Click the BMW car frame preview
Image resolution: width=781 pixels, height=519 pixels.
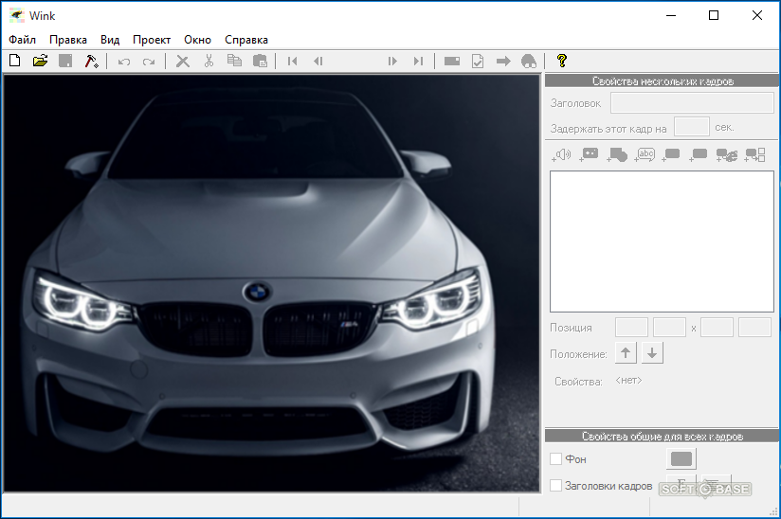point(272,283)
